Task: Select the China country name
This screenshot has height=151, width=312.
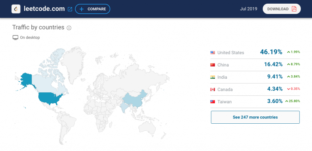Action: pyautogui.click(x=223, y=65)
